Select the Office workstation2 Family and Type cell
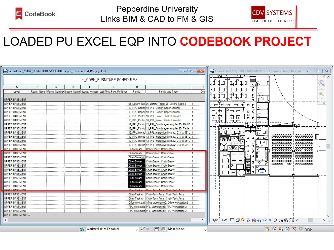334x250 pixels. 168,203
